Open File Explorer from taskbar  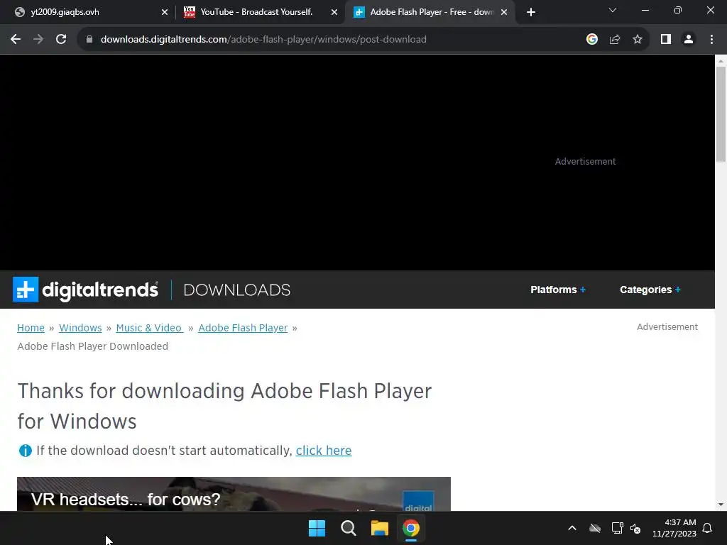point(380,528)
